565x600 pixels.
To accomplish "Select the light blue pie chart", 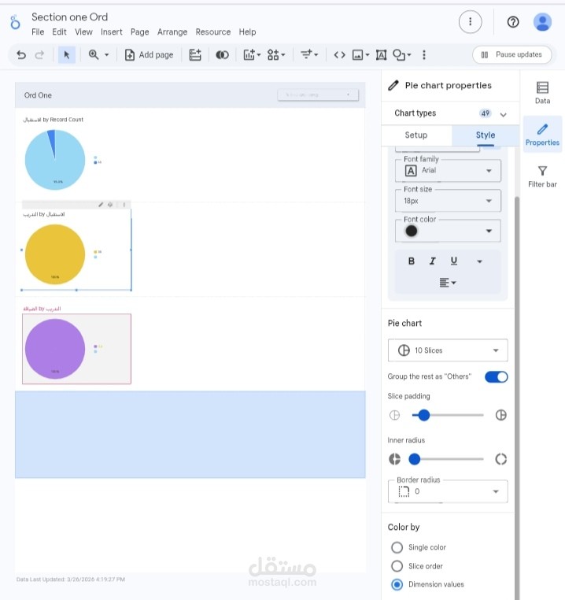I will [55, 160].
